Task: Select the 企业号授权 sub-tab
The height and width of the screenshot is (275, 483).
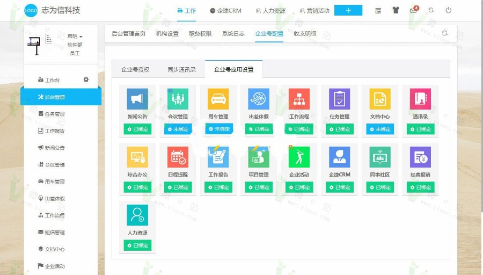Action: coord(135,69)
